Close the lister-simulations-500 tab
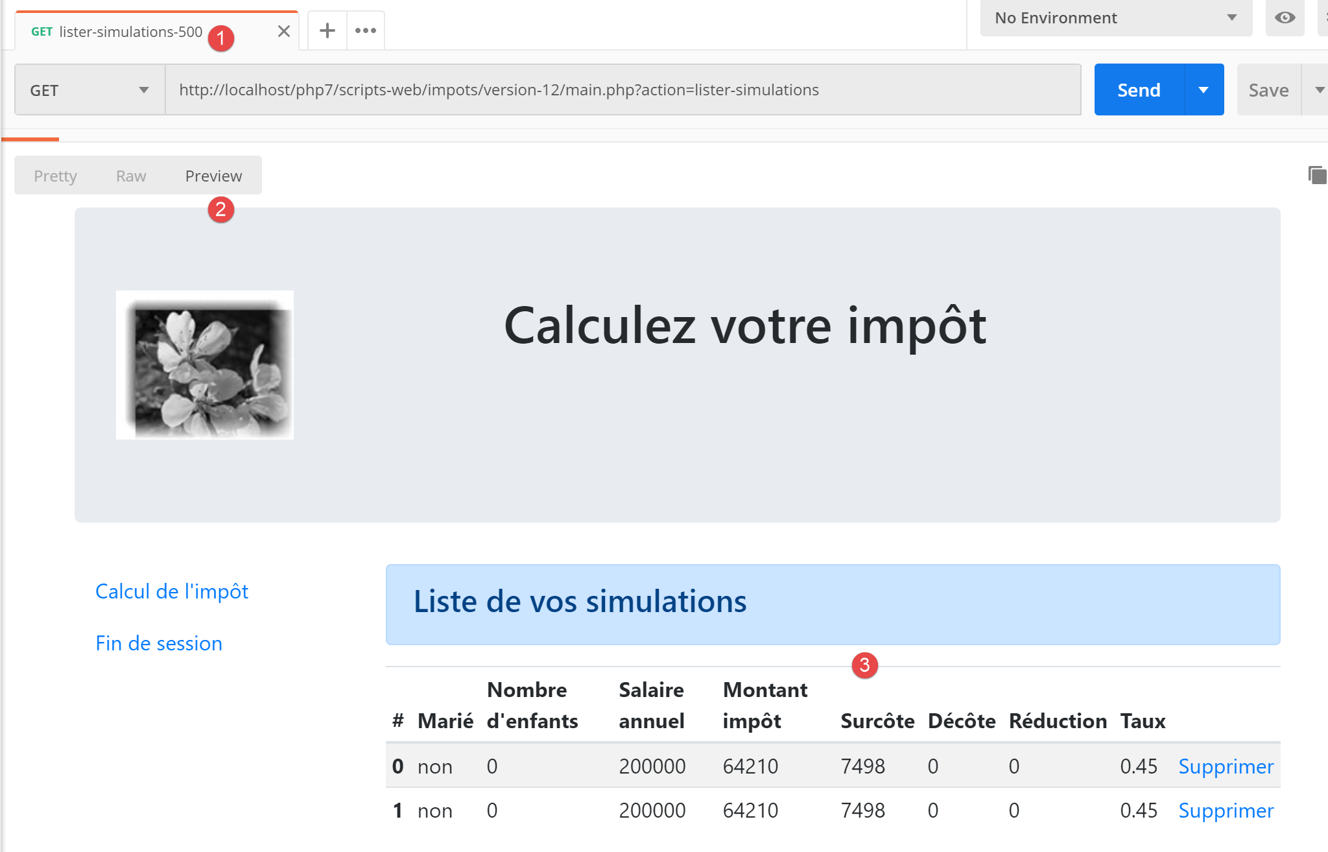The image size is (1328, 852). [x=283, y=31]
